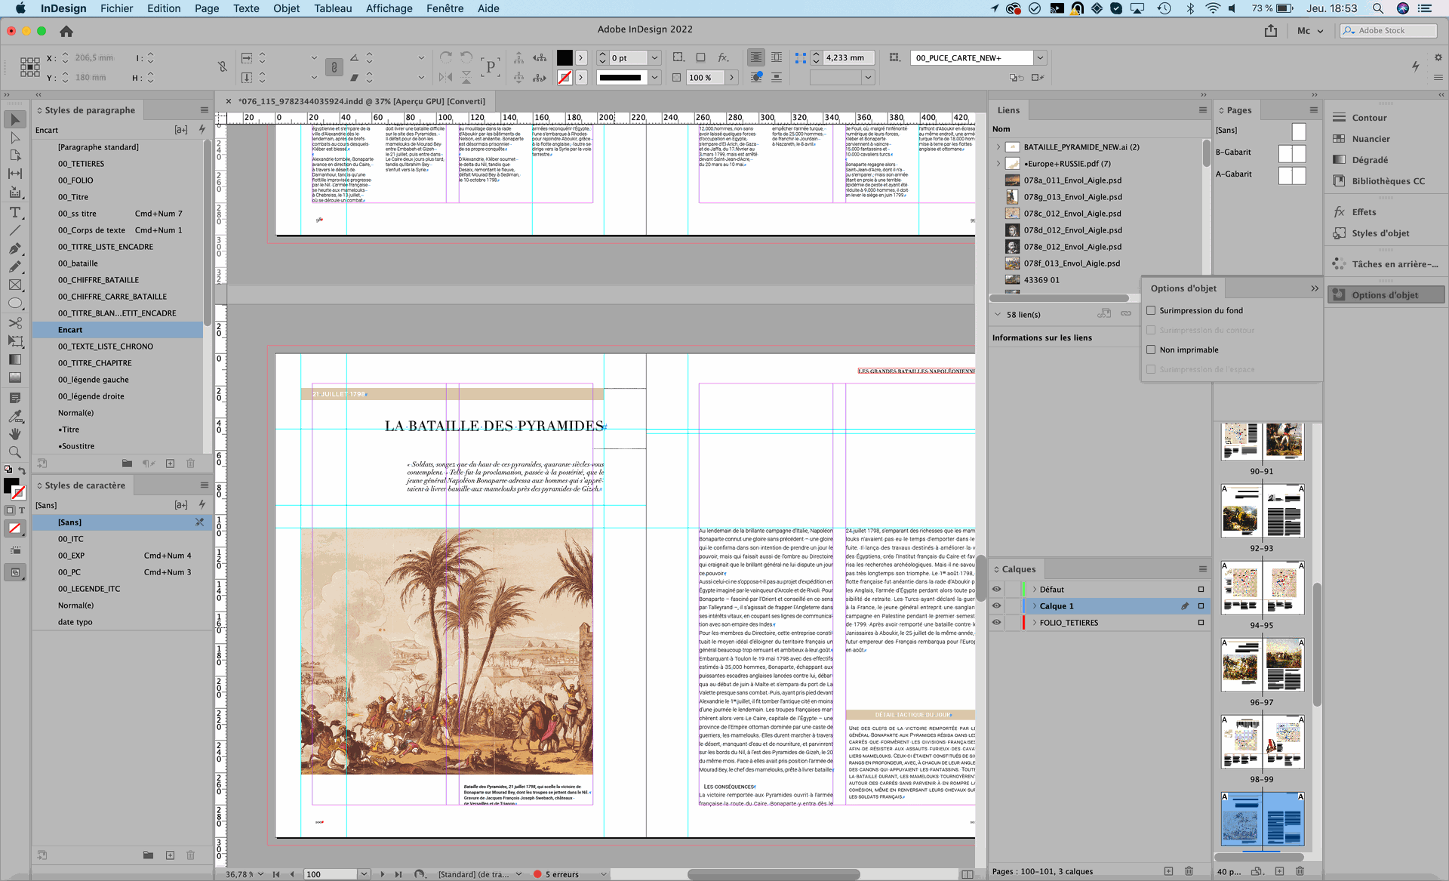Select the Gap tool
Viewport: 1449px width, 881px height.
click(x=15, y=174)
